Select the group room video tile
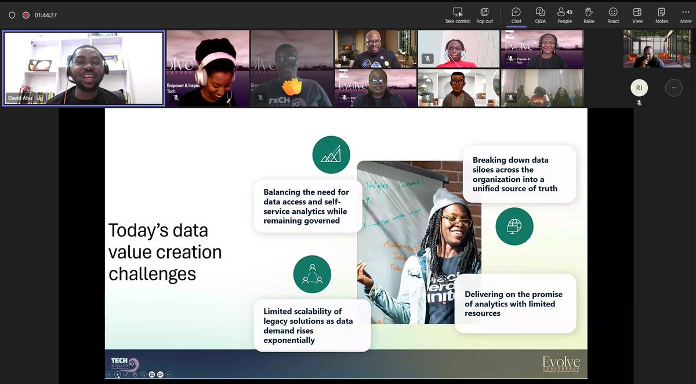The width and height of the screenshot is (696, 384). (542, 88)
